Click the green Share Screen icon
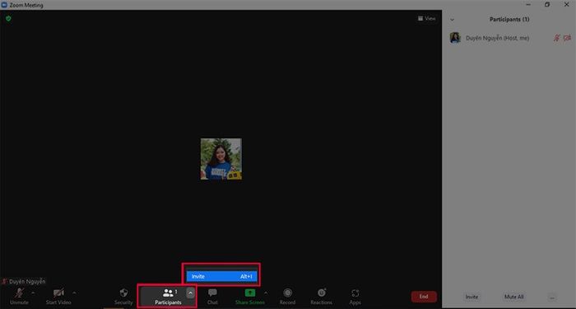The width and height of the screenshot is (576, 309). [250, 293]
